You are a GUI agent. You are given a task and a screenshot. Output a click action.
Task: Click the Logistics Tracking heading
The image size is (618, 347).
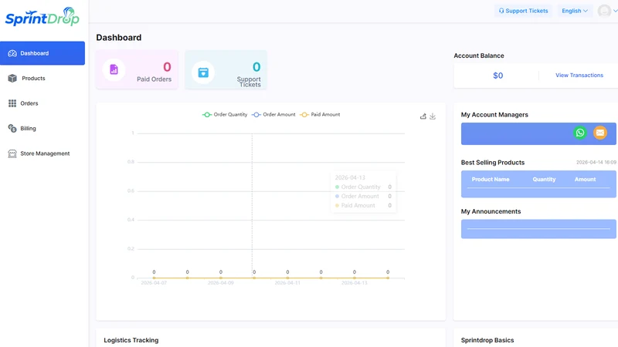(131, 340)
